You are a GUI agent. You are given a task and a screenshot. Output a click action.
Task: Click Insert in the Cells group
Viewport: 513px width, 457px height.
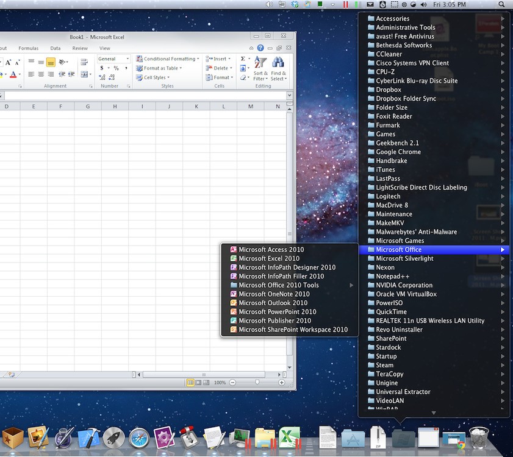pyautogui.click(x=218, y=58)
